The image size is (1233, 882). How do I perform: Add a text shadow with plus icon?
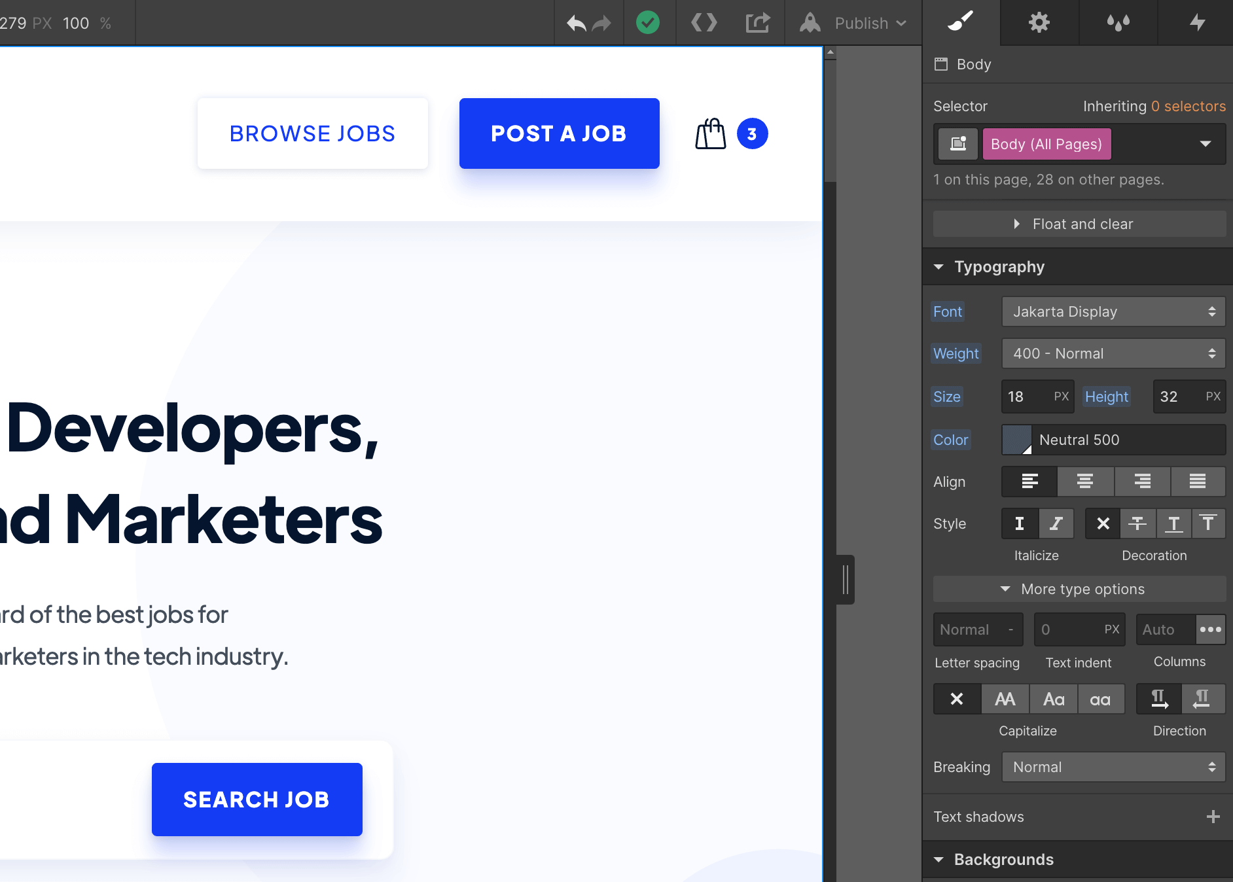click(x=1213, y=817)
